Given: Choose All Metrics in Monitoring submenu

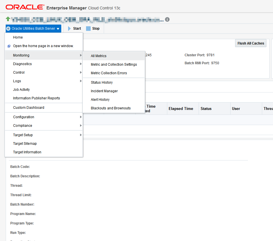Looking at the screenshot, I should (x=114, y=56).
